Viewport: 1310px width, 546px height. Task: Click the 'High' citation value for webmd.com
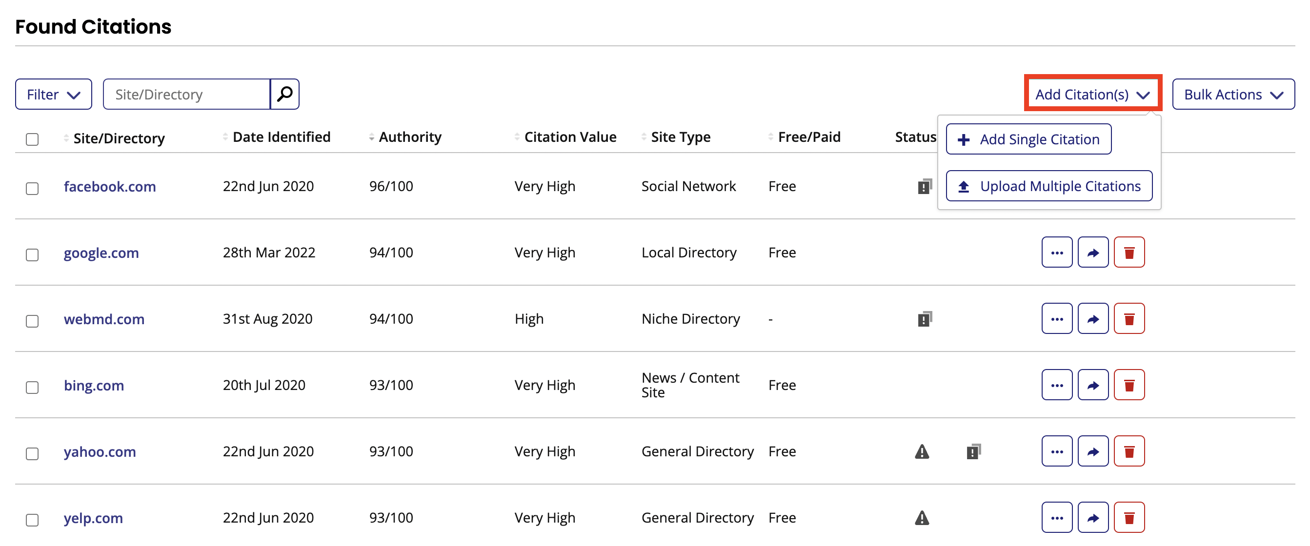(x=529, y=319)
